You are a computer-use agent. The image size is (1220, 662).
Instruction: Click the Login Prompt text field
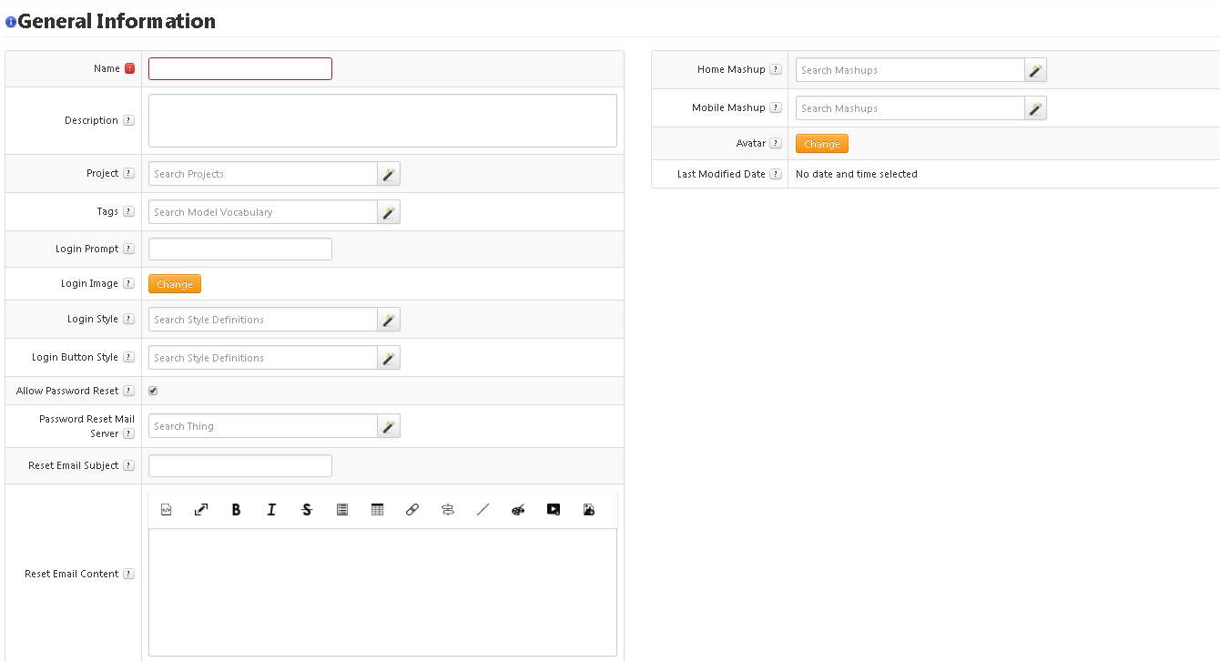[240, 249]
